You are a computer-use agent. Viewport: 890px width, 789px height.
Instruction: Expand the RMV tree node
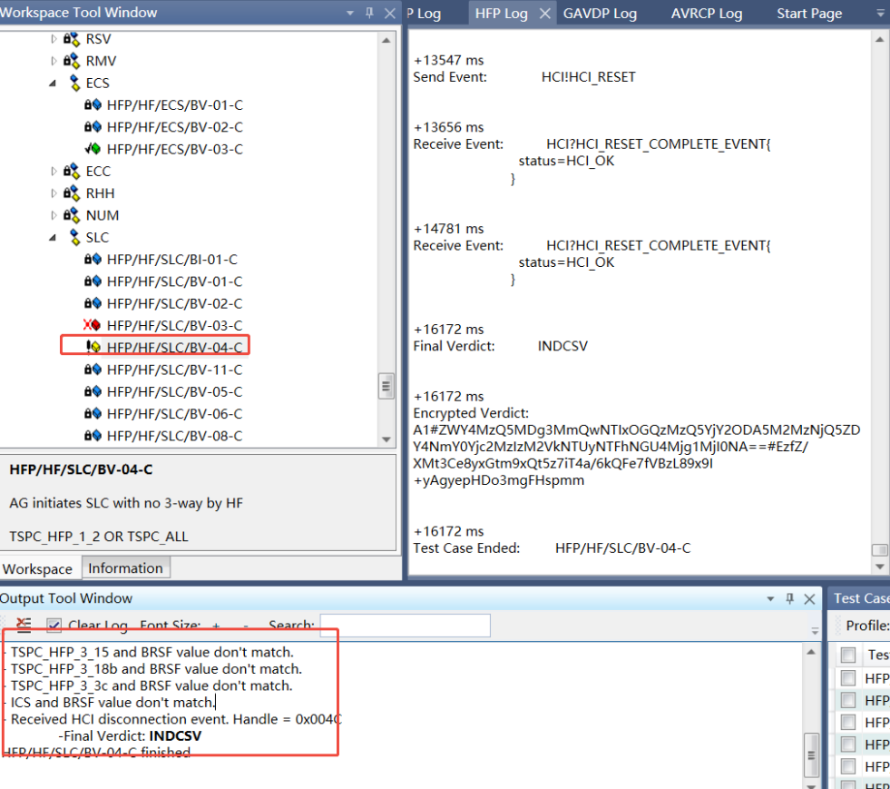pyautogui.click(x=54, y=61)
